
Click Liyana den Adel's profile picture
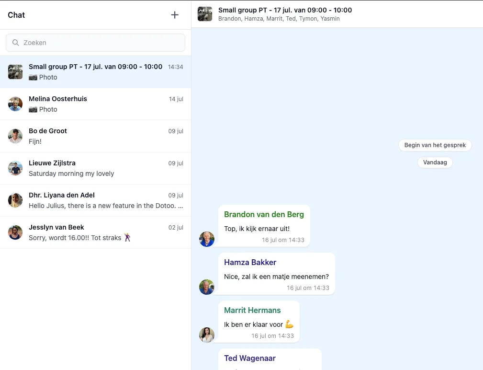pyautogui.click(x=15, y=200)
